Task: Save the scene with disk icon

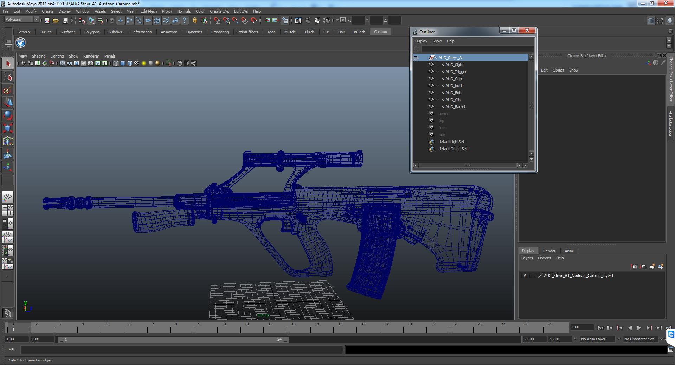Action: (x=65, y=20)
